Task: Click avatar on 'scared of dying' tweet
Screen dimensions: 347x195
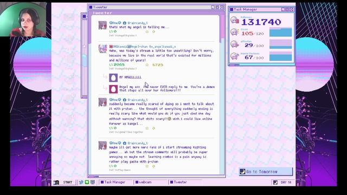Action: 102,102
